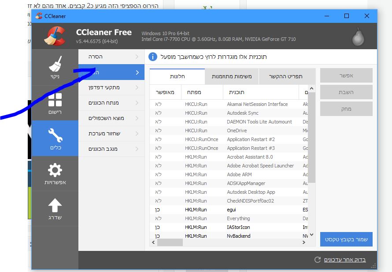The image size is (392, 272).
Task: Click שמור בקובץ טקסט save button
Action: pyautogui.click(x=346, y=239)
